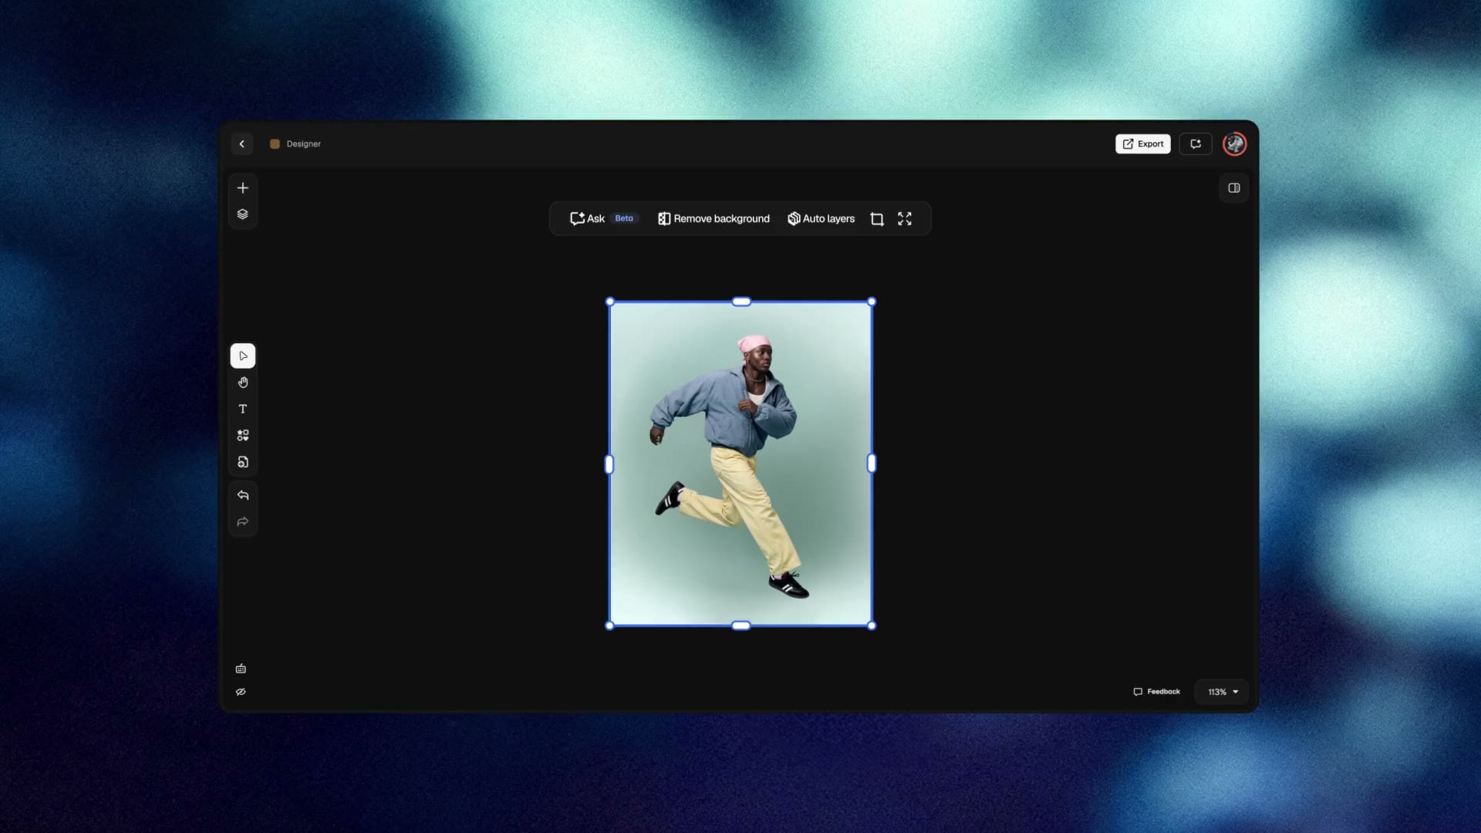
Task: Click the share icon beside Export
Action: coord(1196,144)
